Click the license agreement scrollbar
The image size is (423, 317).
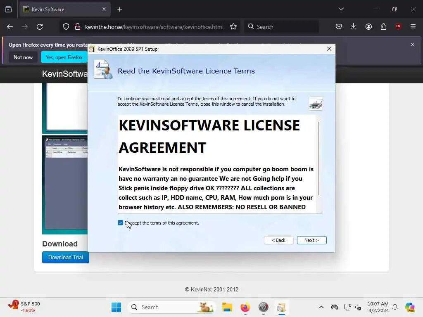point(319,158)
